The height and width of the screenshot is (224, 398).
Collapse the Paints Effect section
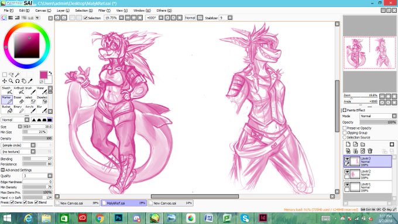click(345, 110)
